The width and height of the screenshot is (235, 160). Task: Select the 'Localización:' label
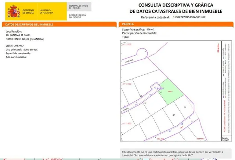pyautogui.click(x=14, y=31)
